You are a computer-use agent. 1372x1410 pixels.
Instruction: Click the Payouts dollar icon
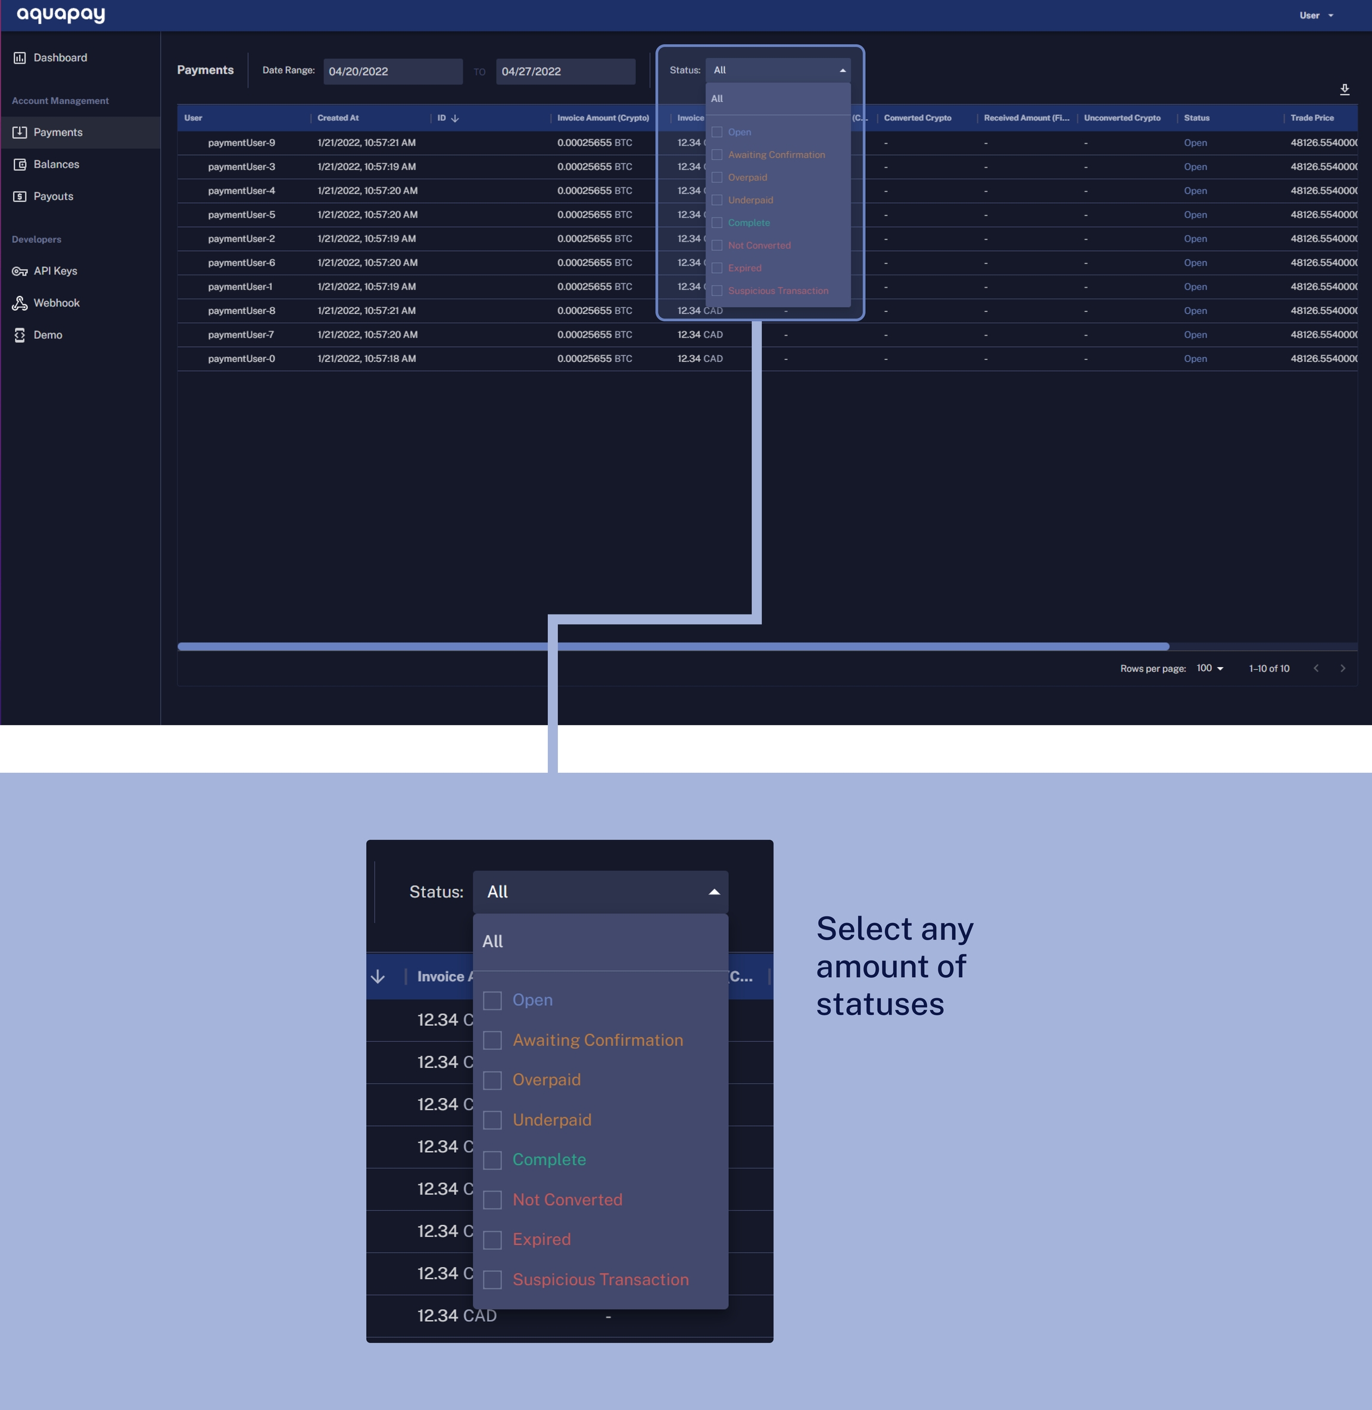tap(20, 196)
